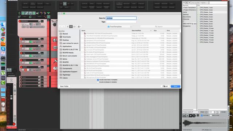The height and width of the screenshot is (131, 233).
Task: Select Desktop in dialog sidebar favorites
Action: coord(66,40)
